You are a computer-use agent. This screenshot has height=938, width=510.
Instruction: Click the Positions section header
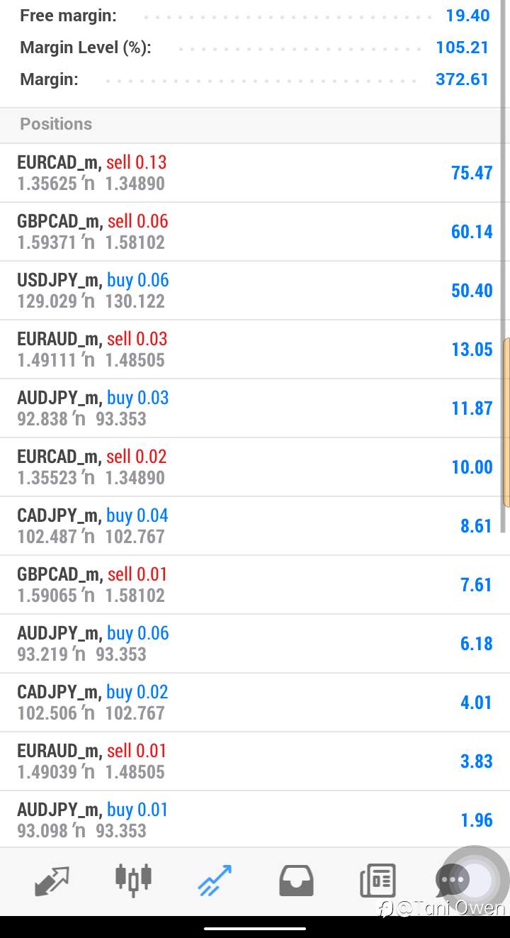point(255,124)
